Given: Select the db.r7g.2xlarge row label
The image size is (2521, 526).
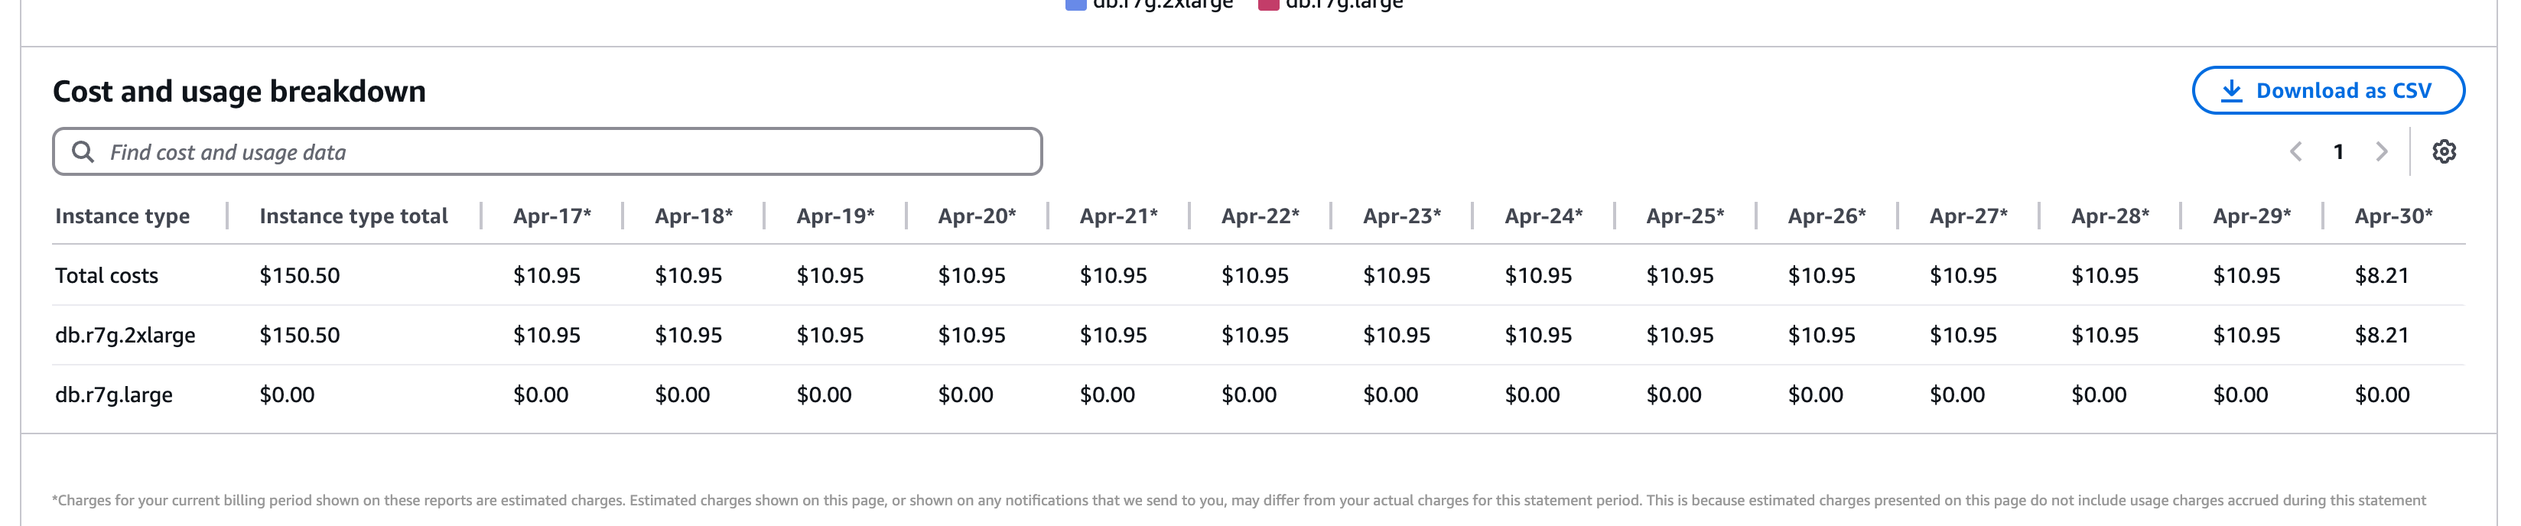Looking at the screenshot, I should point(125,336).
